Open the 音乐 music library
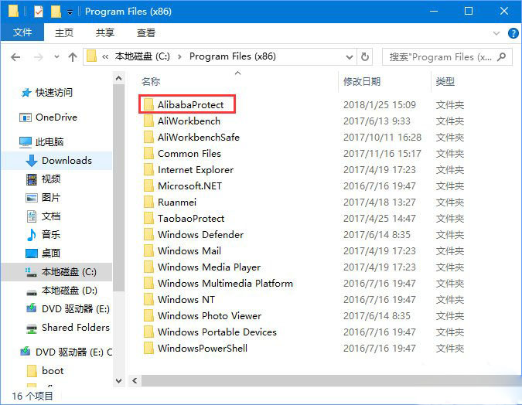The height and width of the screenshot is (405, 522). point(51,235)
